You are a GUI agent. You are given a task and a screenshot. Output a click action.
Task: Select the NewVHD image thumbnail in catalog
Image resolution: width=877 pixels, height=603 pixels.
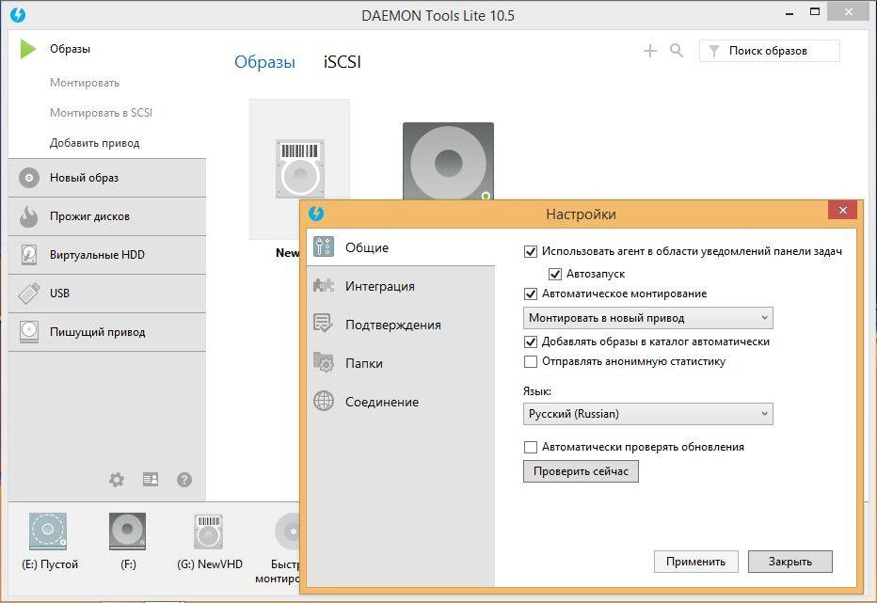[300, 169]
